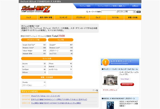Screen dimensions: 160x109
Task: Open the スマートフォン row
Action: point(34,85)
